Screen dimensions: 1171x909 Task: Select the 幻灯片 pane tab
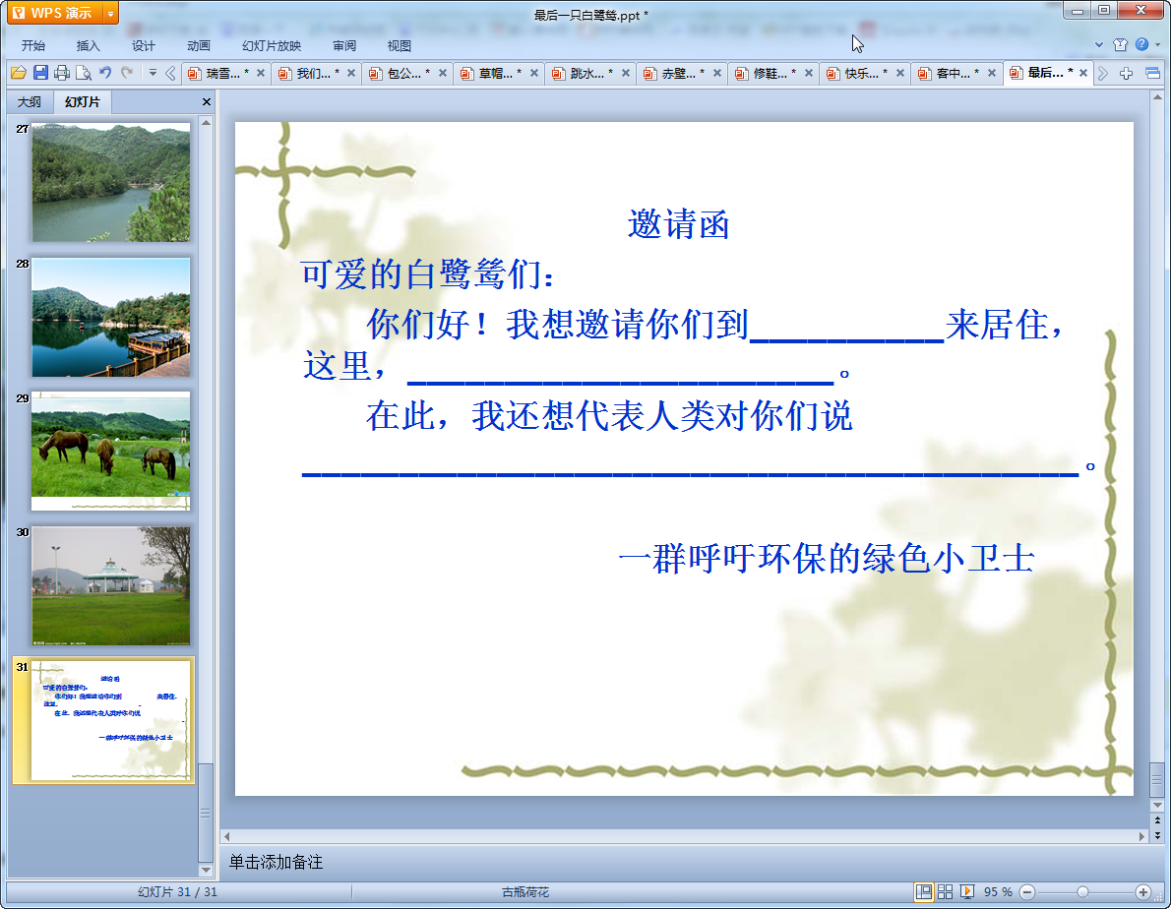(x=82, y=101)
